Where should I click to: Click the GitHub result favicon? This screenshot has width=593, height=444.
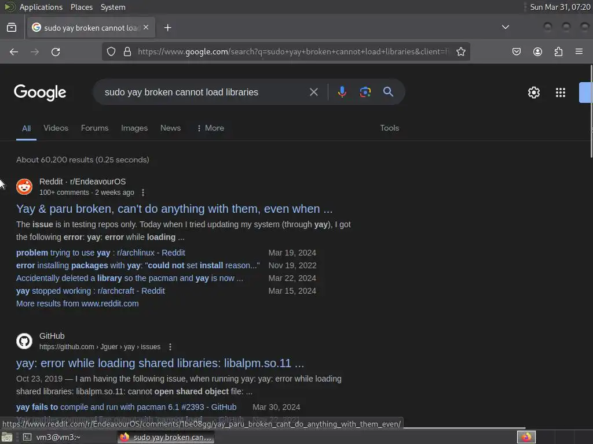click(x=24, y=341)
